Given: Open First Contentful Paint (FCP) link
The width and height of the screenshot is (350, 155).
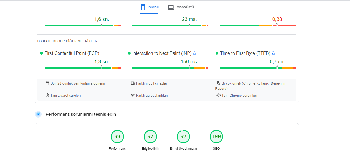Looking at the screenshot, I should (x=72, y=53).
